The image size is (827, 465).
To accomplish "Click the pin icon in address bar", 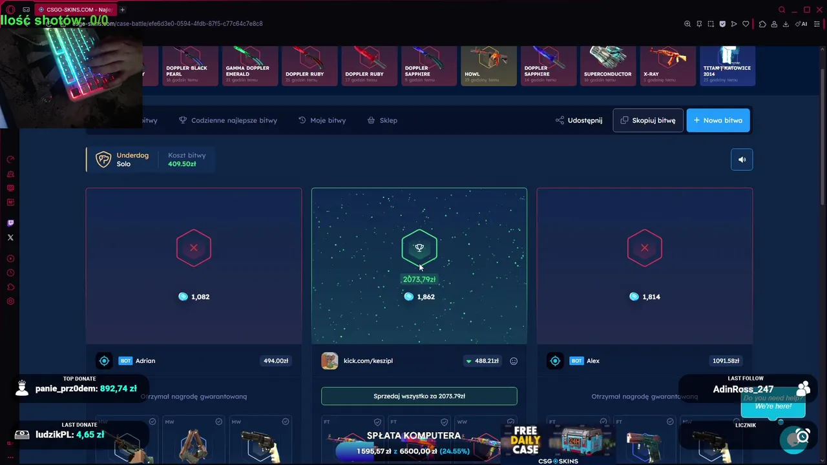I will (699, 24).
